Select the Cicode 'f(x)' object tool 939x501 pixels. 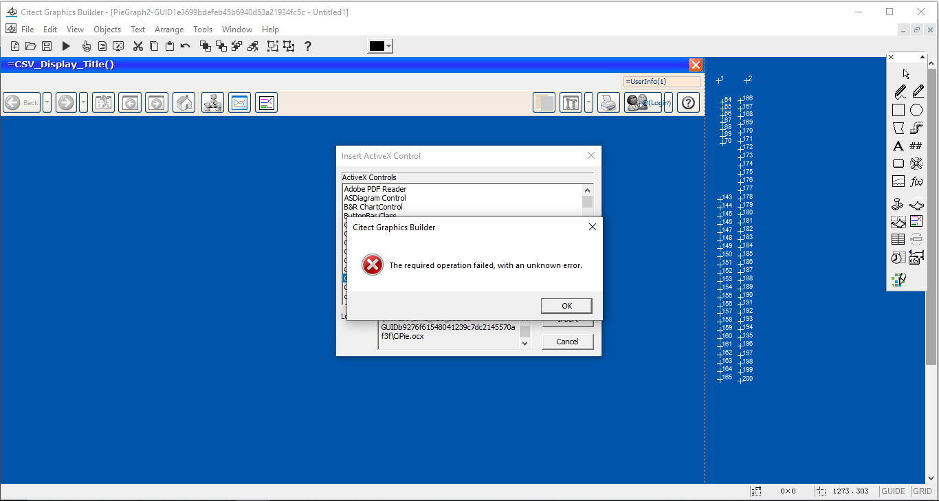tap(916, 181)
